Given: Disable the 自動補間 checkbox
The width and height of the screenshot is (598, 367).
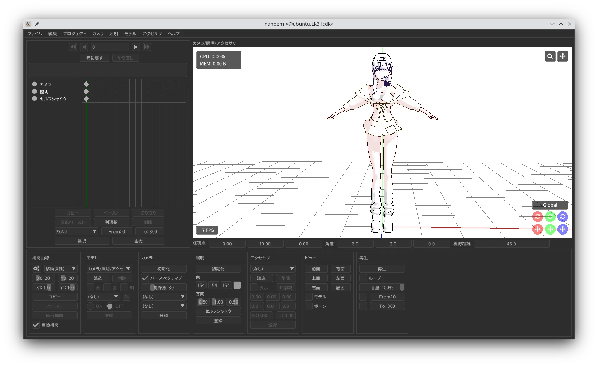Looking at the screenshot, I should pyautogui.click(x=36, y=325).
